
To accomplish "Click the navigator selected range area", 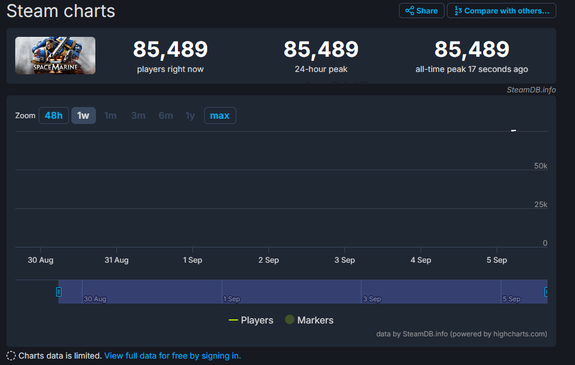I will point(303,292).
